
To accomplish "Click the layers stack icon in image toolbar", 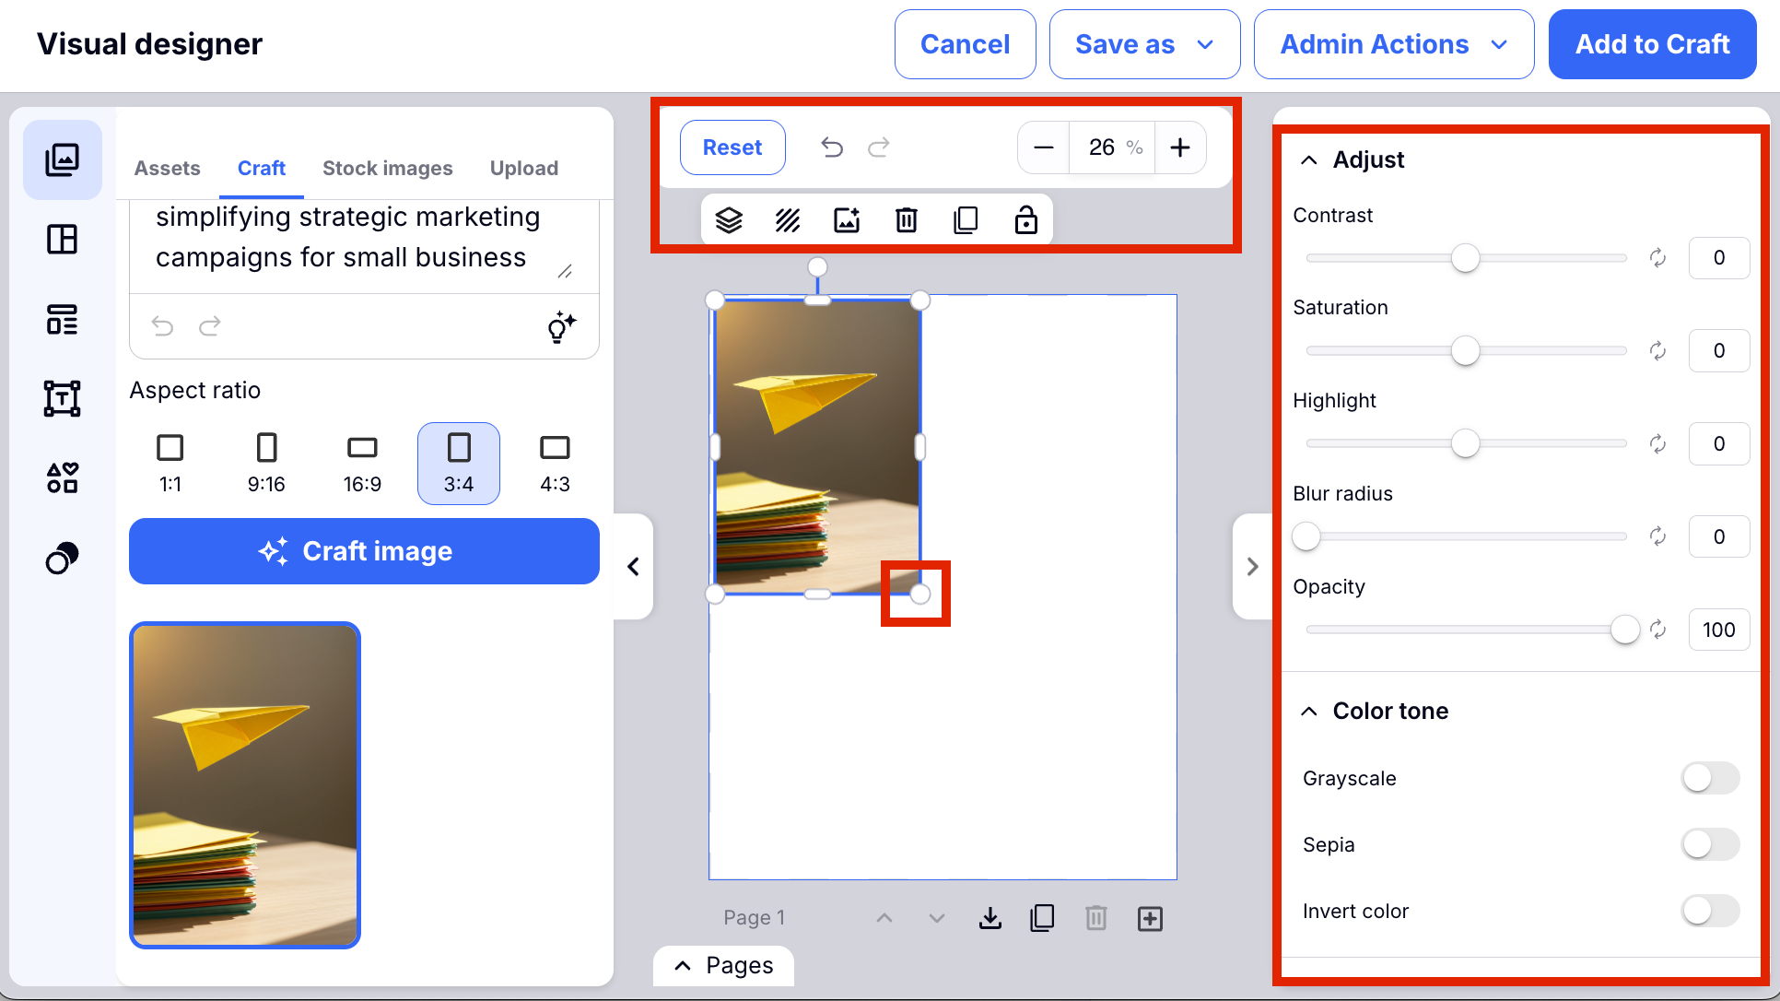I will pyautogui.click(x=729, y=220).
